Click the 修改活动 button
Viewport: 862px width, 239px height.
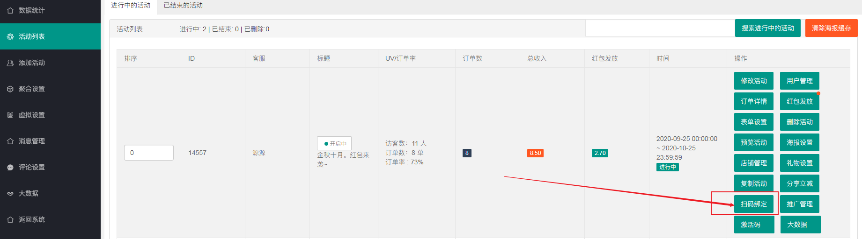pos(754,81)
